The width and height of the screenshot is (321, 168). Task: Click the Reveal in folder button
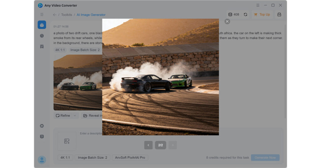pos(92,116)
